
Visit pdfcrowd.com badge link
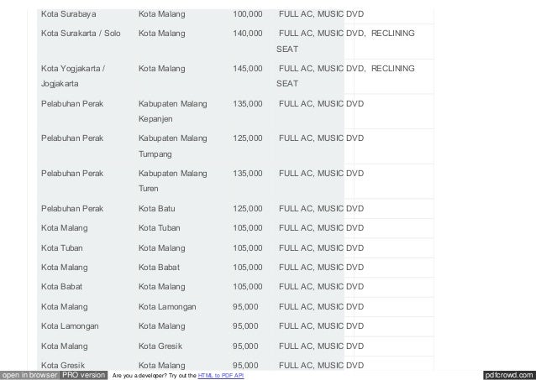509,375
